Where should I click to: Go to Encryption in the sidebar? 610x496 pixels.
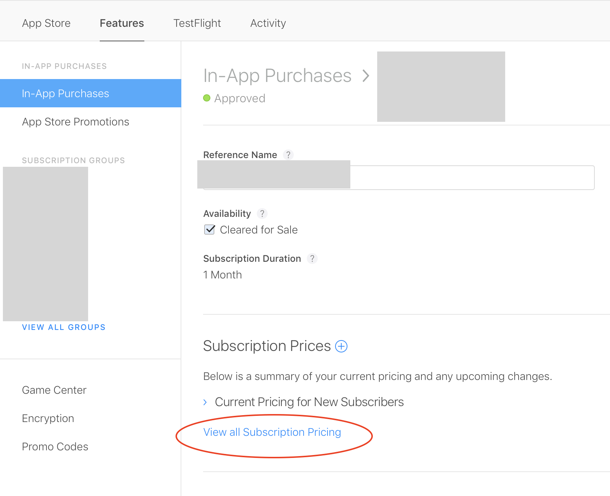click(48, 418)
